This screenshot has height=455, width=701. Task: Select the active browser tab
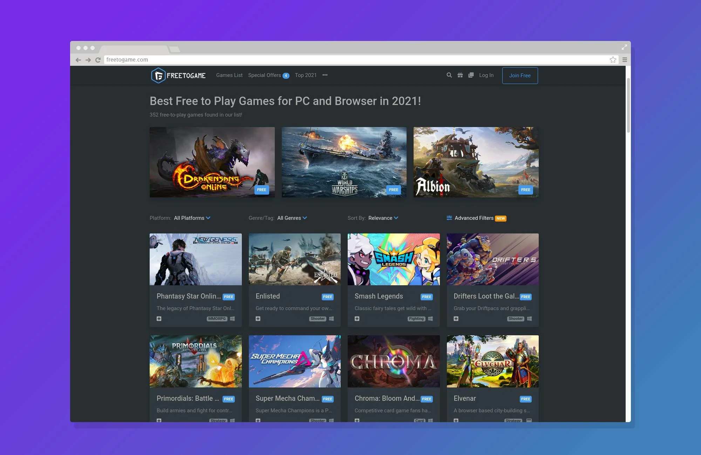click(134, 49)
